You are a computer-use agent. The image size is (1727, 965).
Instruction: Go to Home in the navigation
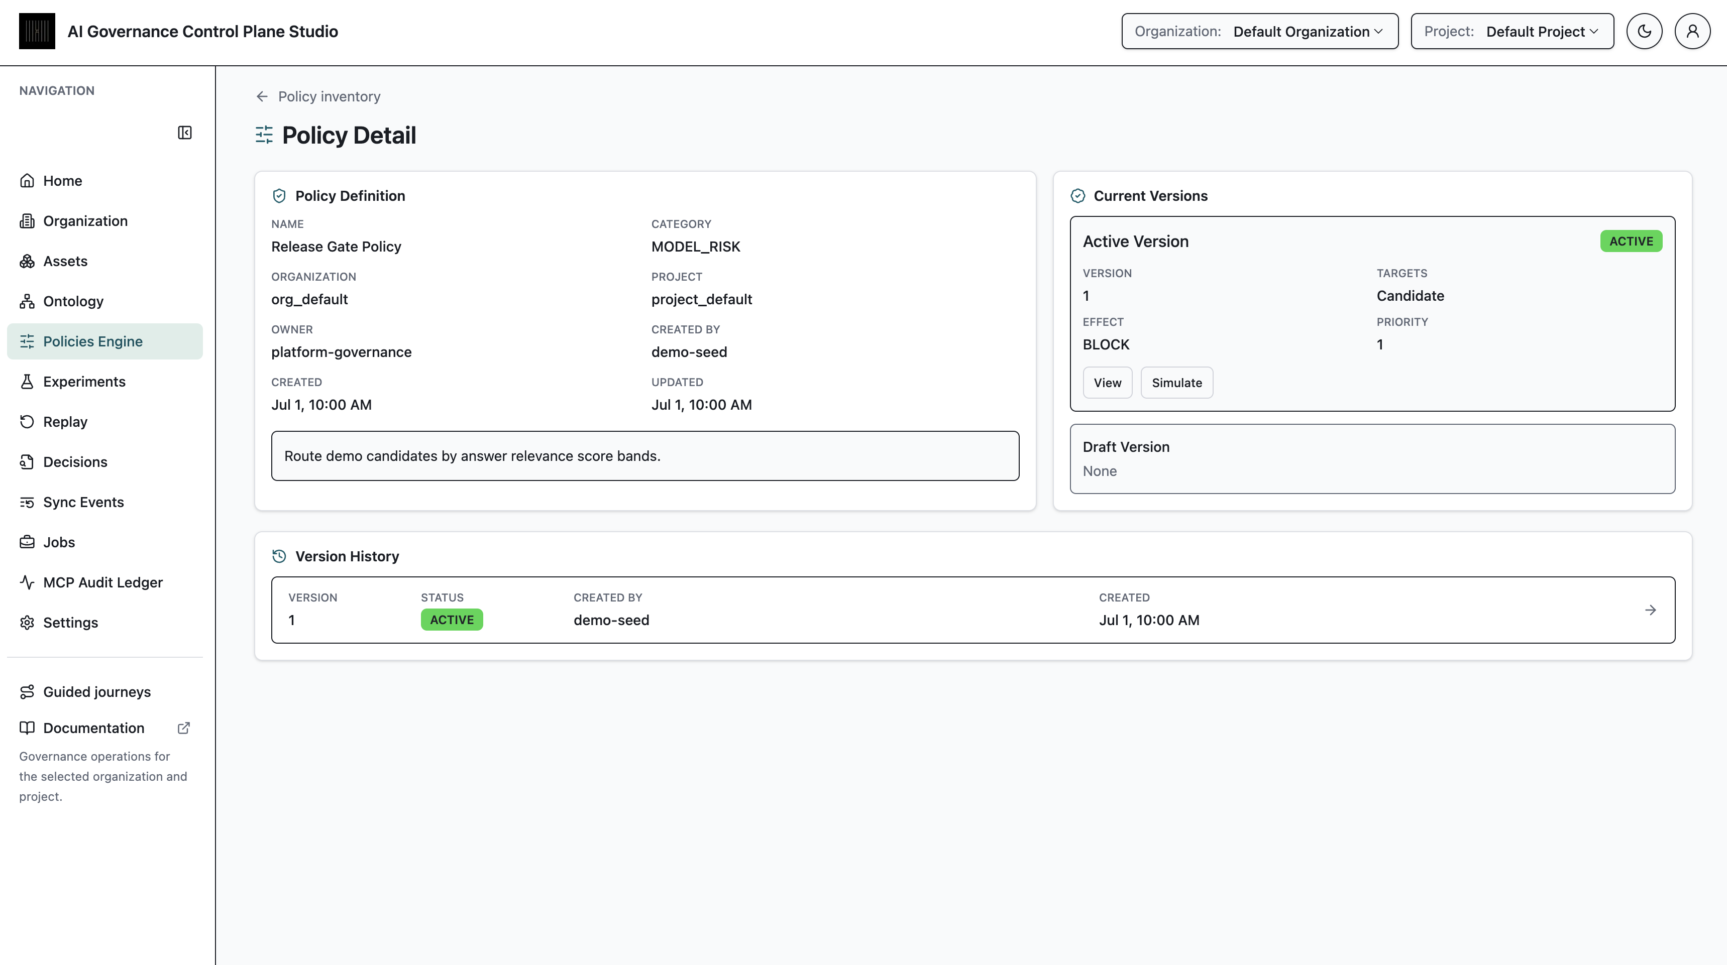click(x=104, y=181)
